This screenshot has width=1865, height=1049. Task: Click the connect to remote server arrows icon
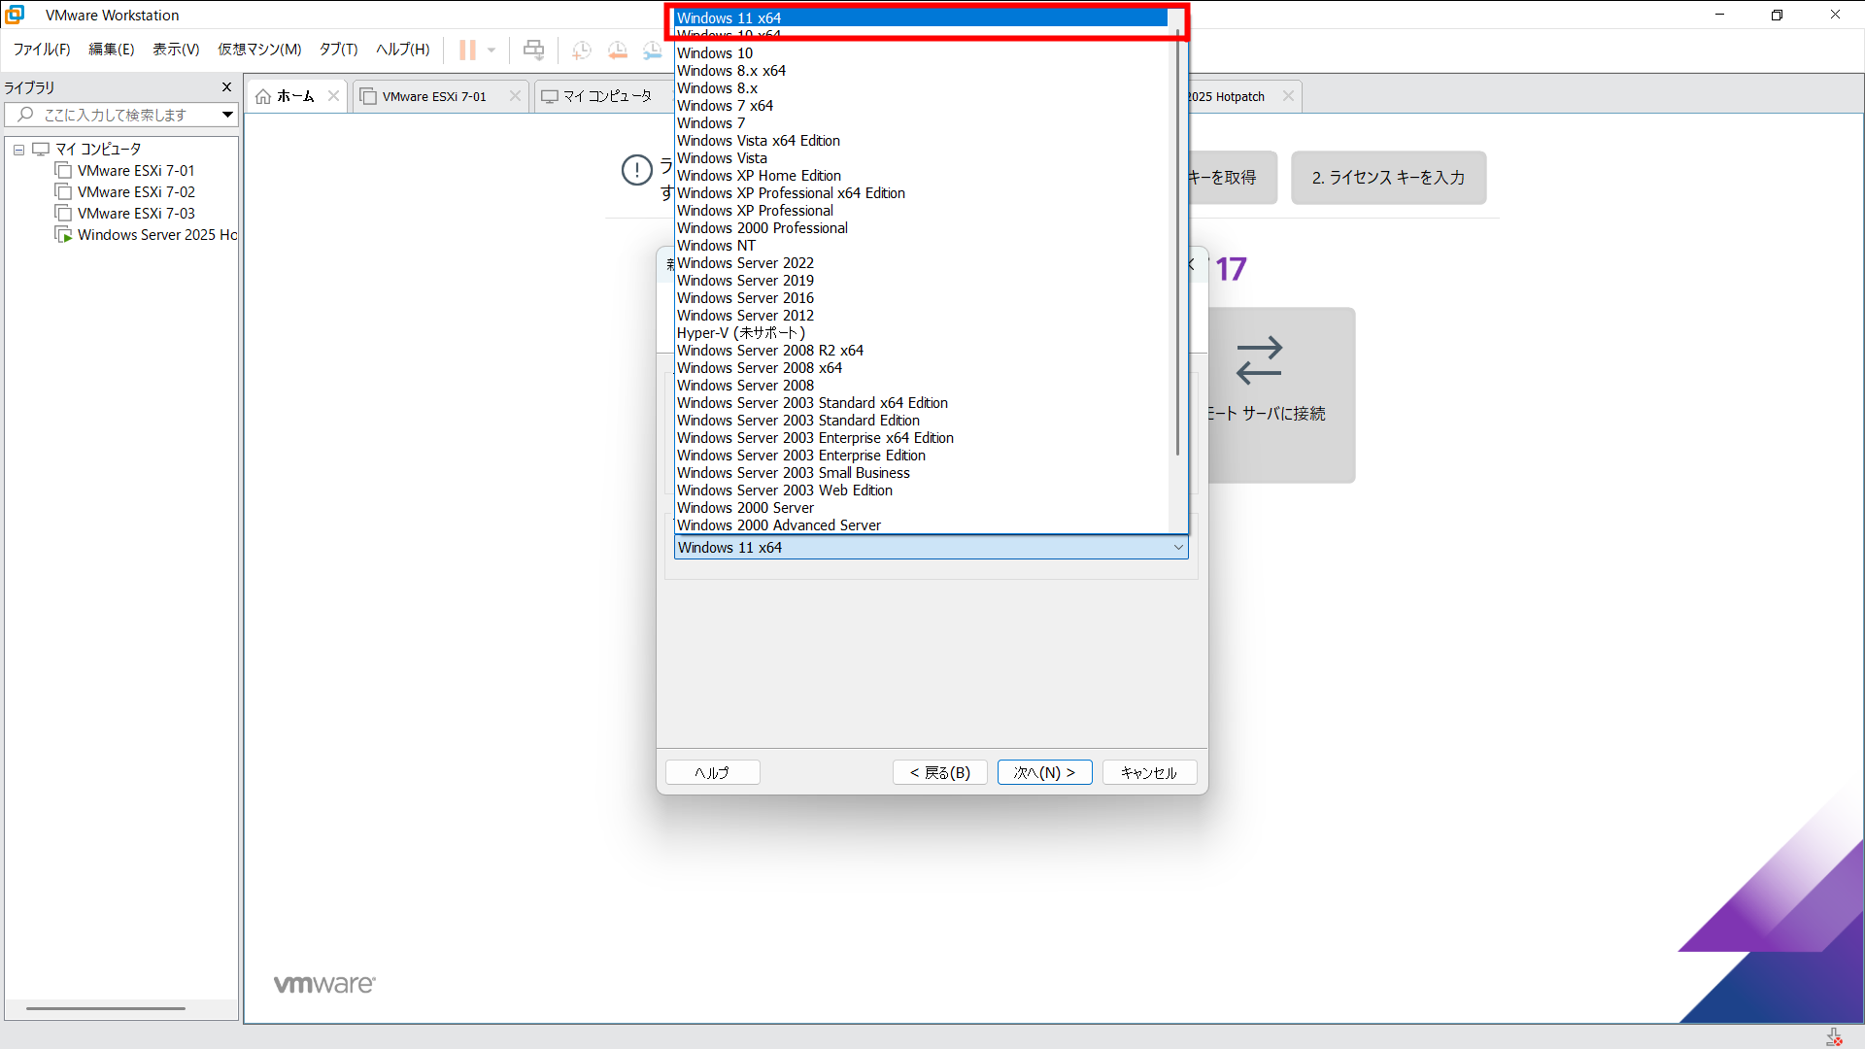(x=1259, y=360)
